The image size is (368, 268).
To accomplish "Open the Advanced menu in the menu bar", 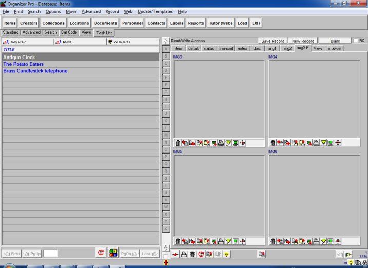I will click(91, 11).
